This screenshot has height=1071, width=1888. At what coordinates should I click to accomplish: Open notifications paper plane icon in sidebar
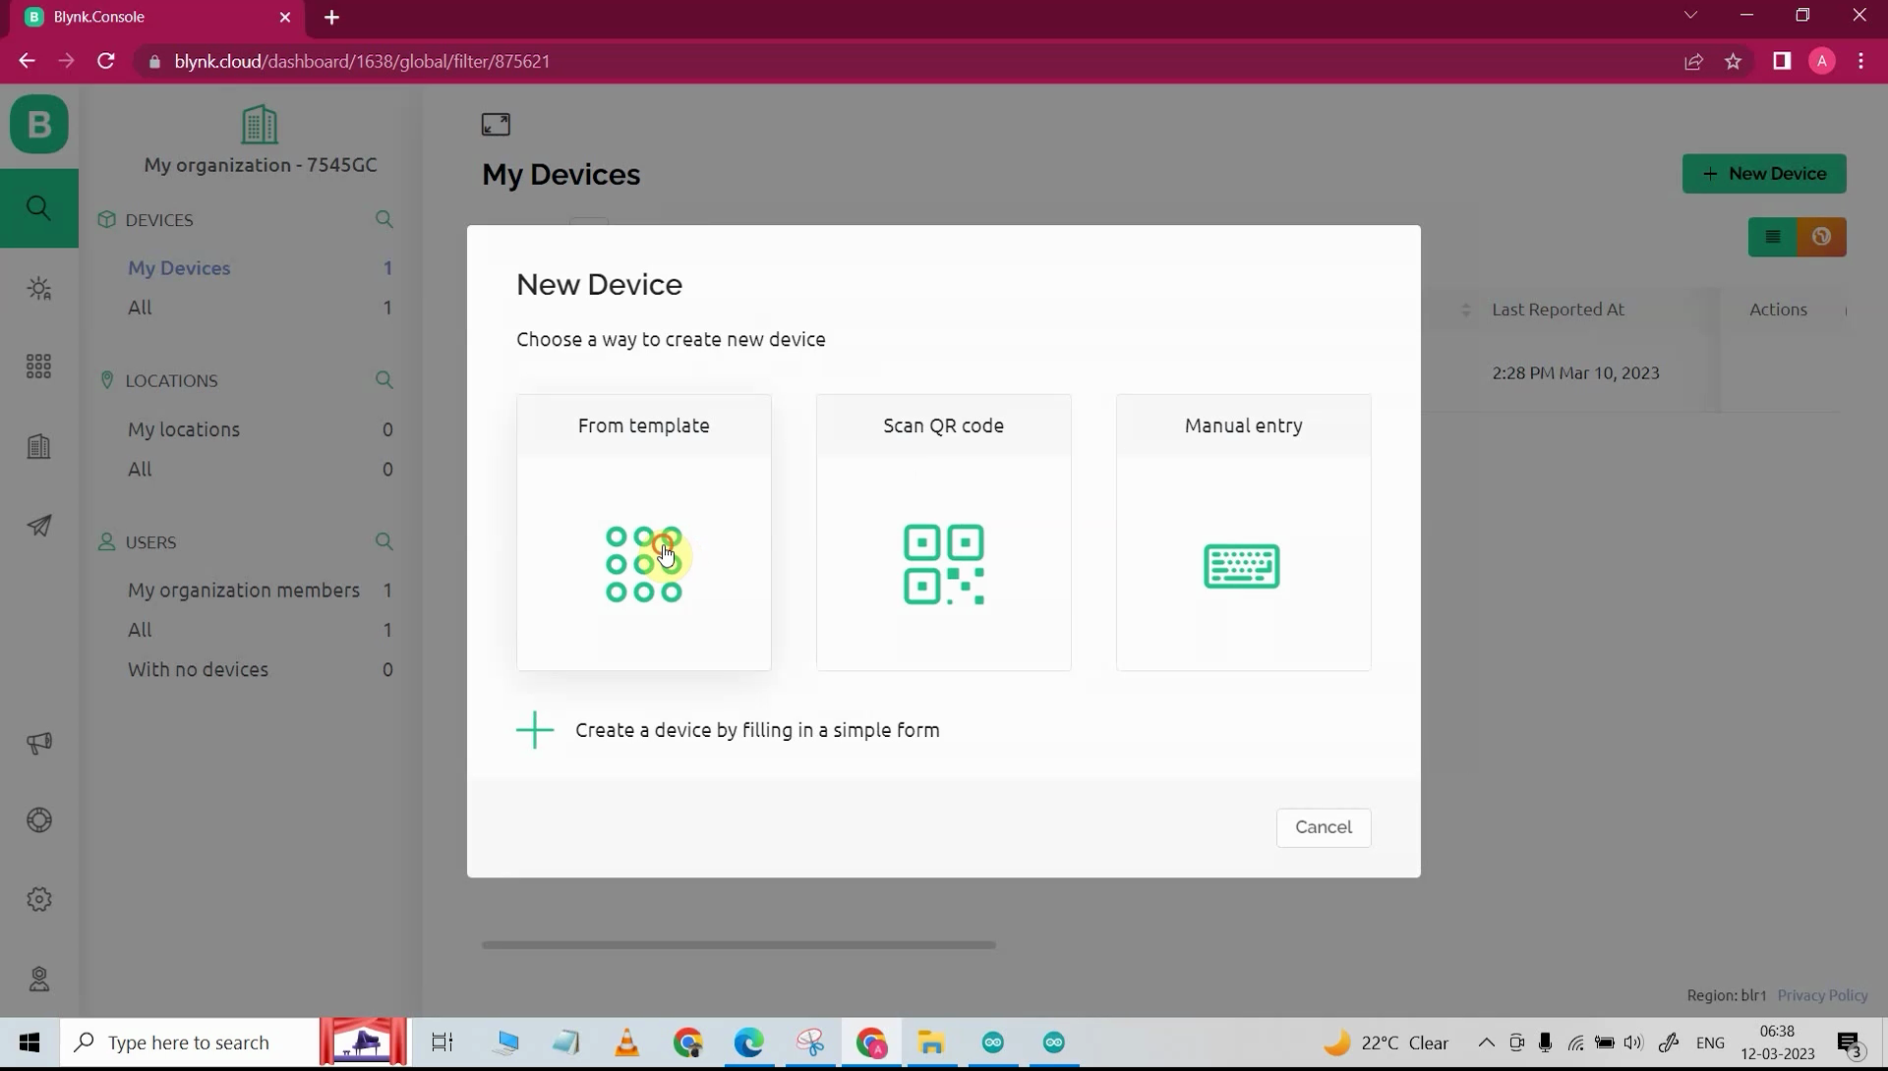(38, 526)
